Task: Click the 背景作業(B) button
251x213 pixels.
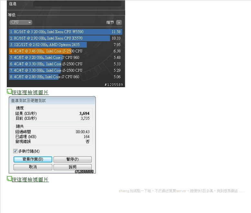Action: click(x=33, y=159)
